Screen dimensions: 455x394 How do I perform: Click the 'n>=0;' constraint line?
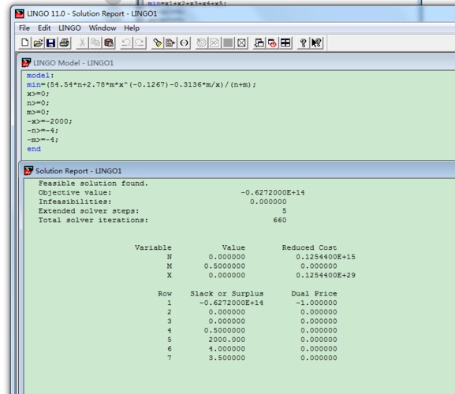tap(38, 103)
